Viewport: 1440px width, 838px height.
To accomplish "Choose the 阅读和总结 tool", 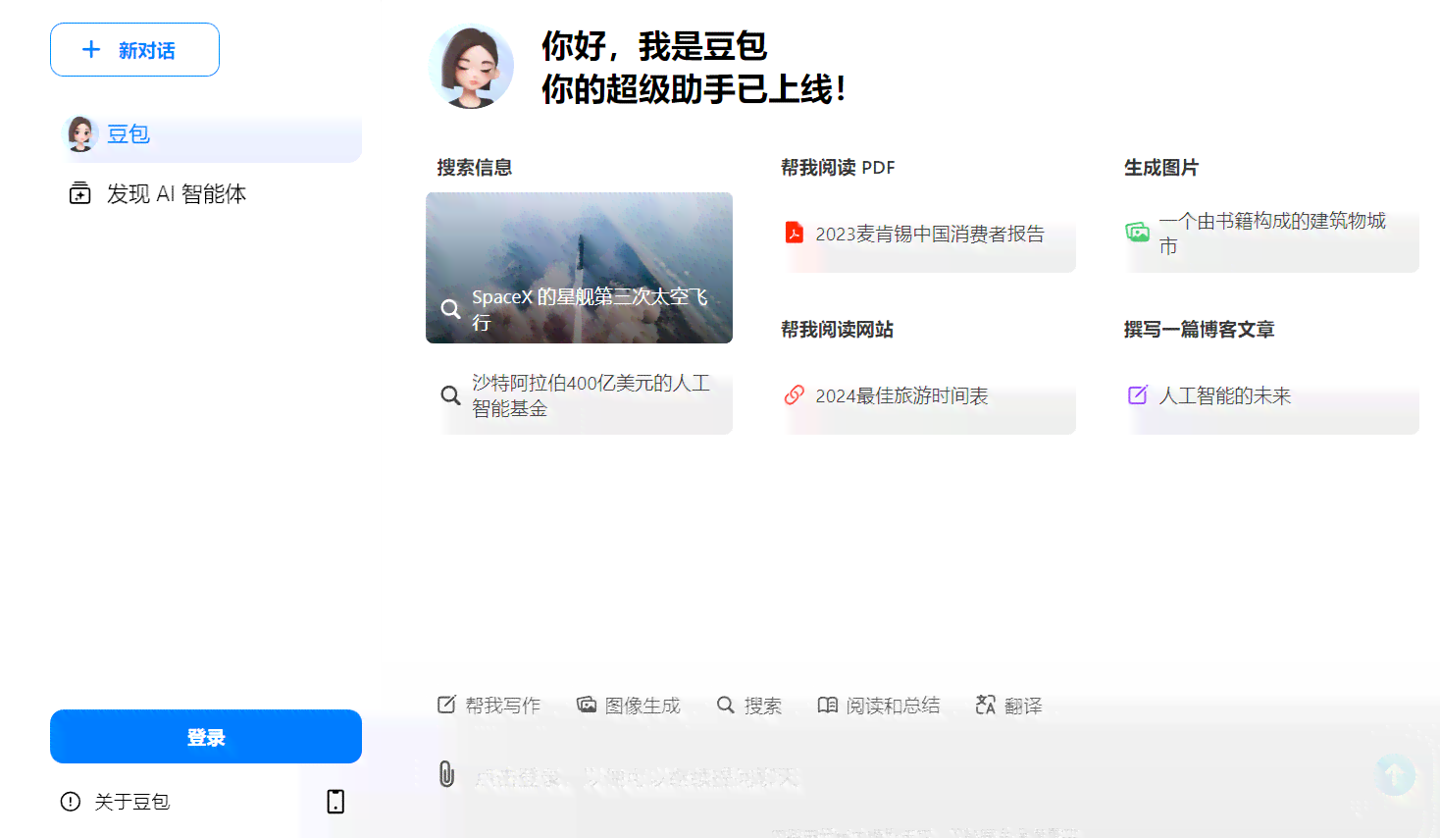I will (879, 706).
